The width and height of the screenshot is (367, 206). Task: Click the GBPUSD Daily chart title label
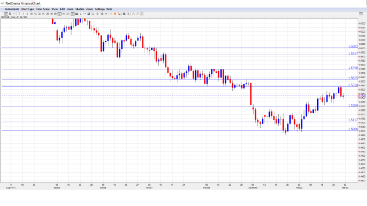coord(14,17)
